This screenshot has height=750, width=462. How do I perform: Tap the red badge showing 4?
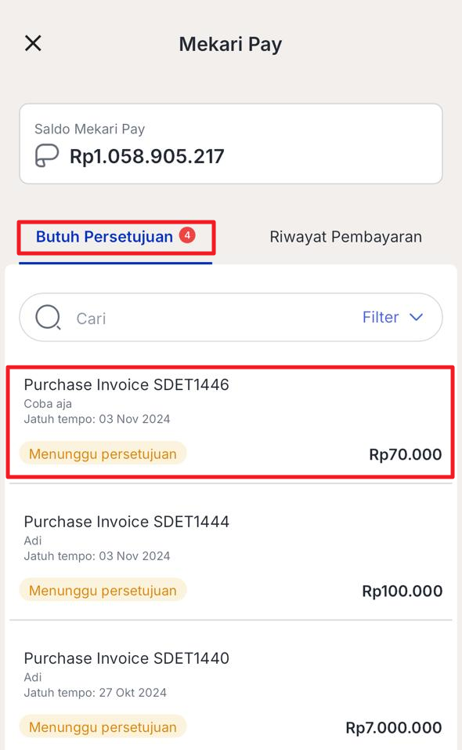pos(187,235)
